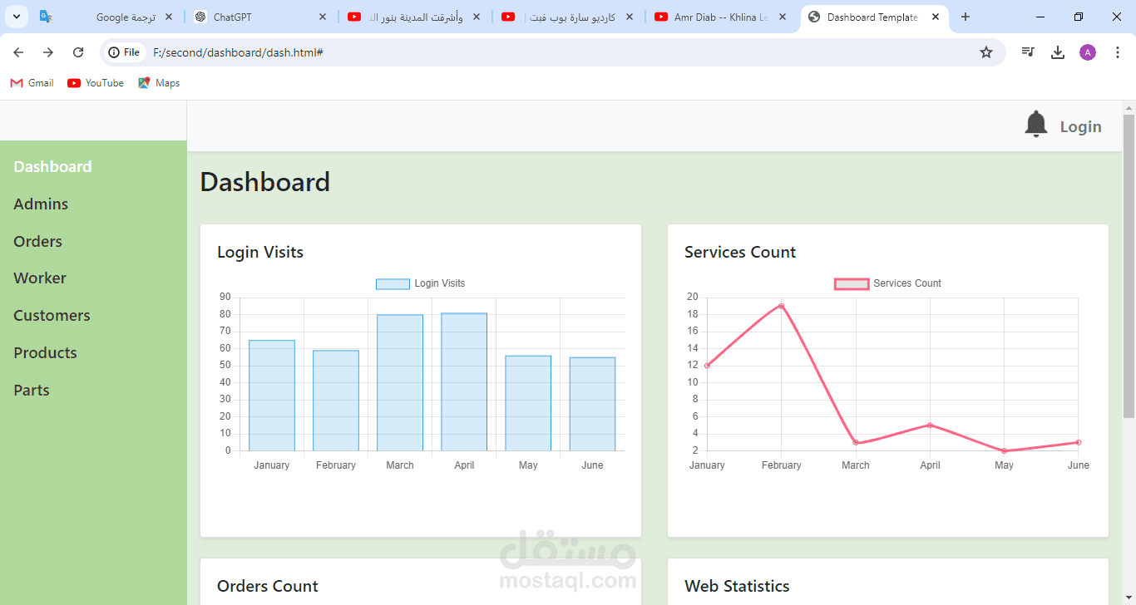Open the media control icon in the toolbar
Viewport: 1136px width, 605px height.
1028,52
